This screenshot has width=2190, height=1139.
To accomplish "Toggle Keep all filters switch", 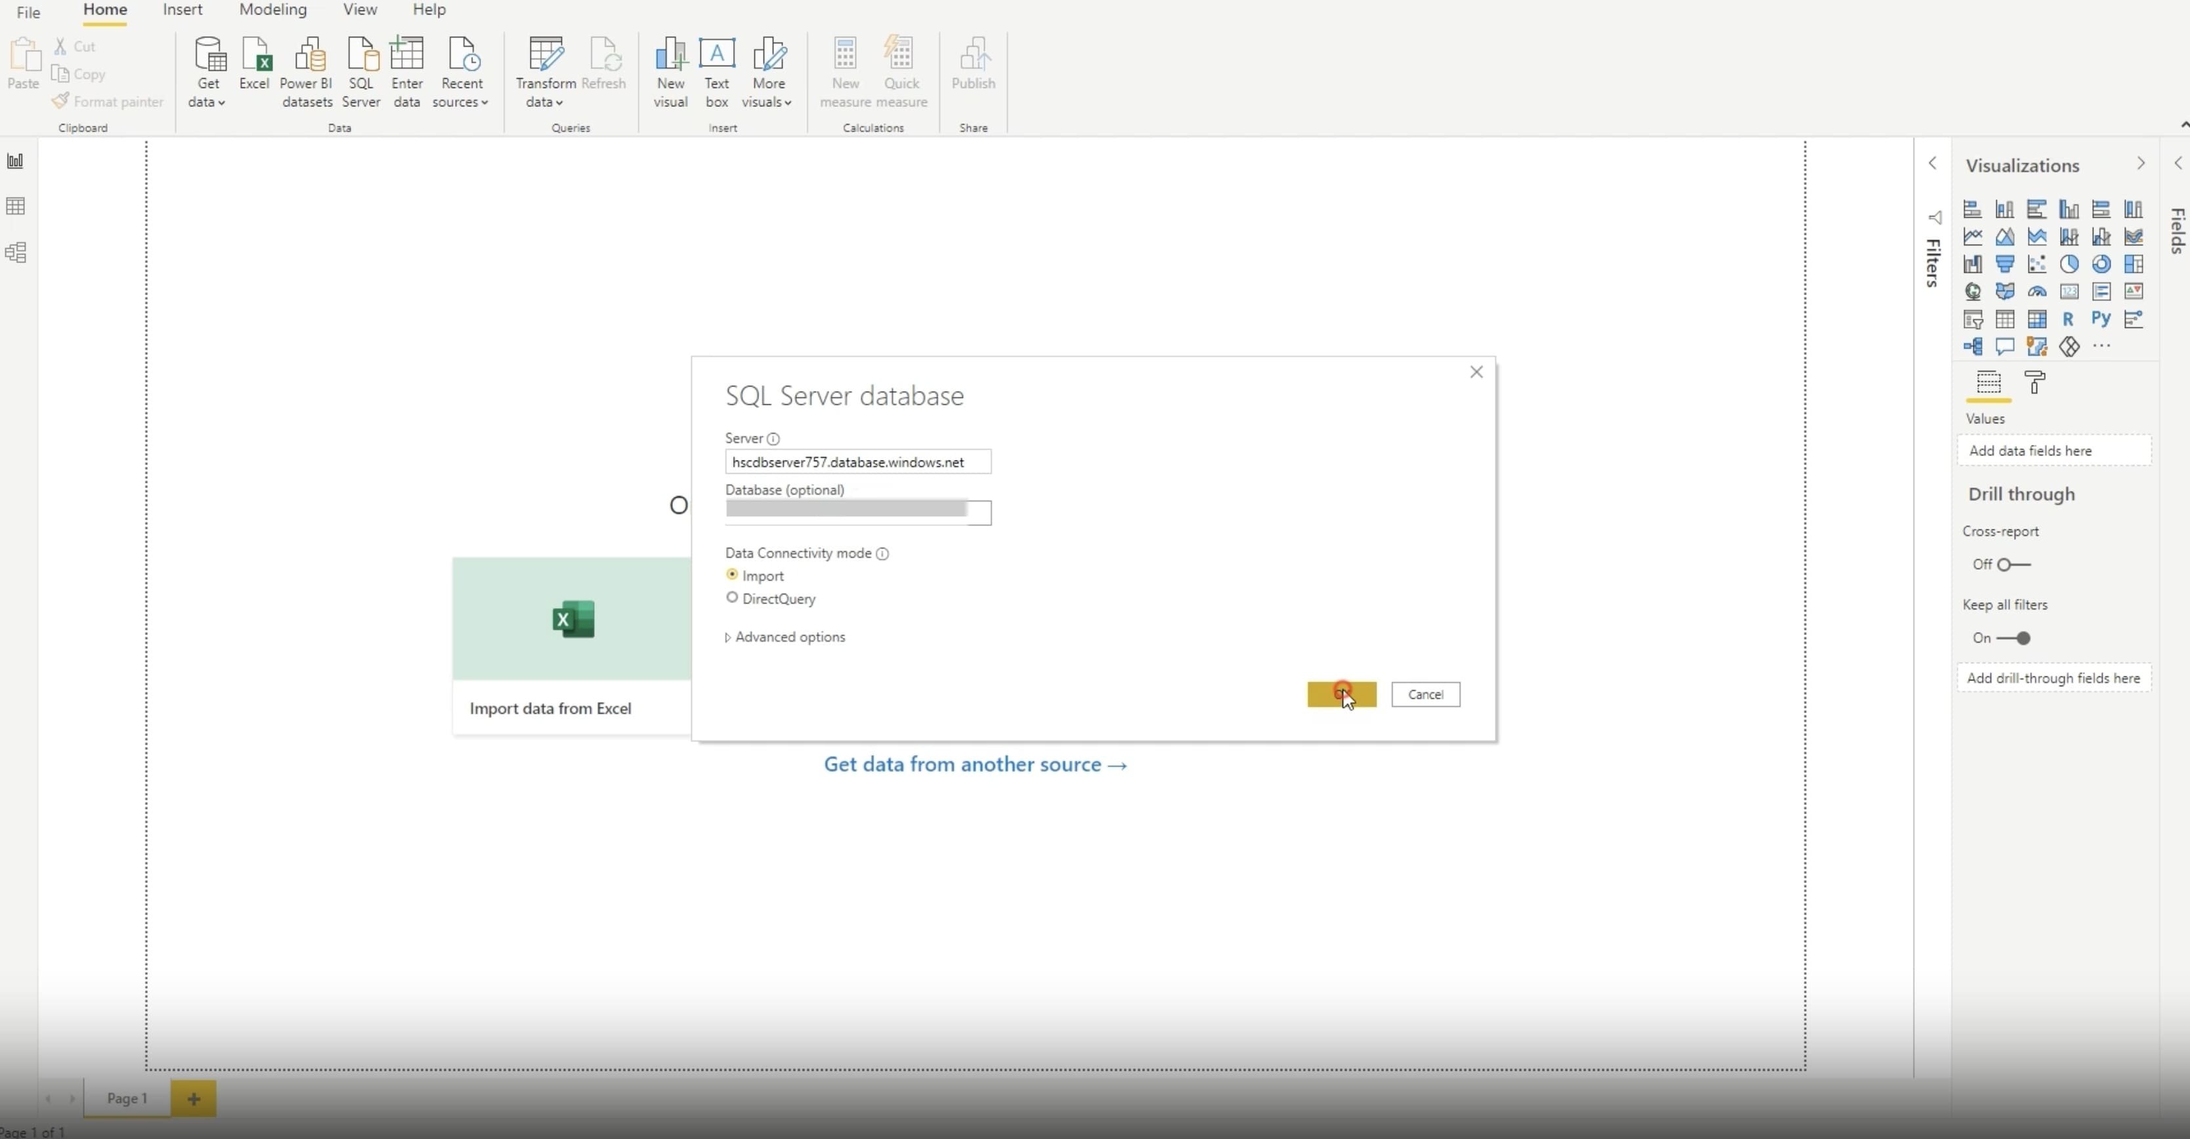I will click(x=2014, y=638).
